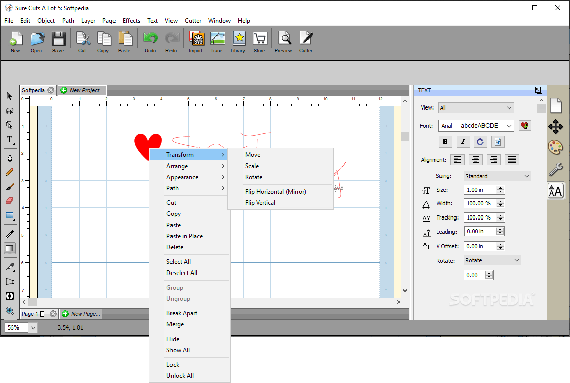This screenshot has height=383, width=570.
Task: Click the New project toolbar icon
Action: point(15,42)
